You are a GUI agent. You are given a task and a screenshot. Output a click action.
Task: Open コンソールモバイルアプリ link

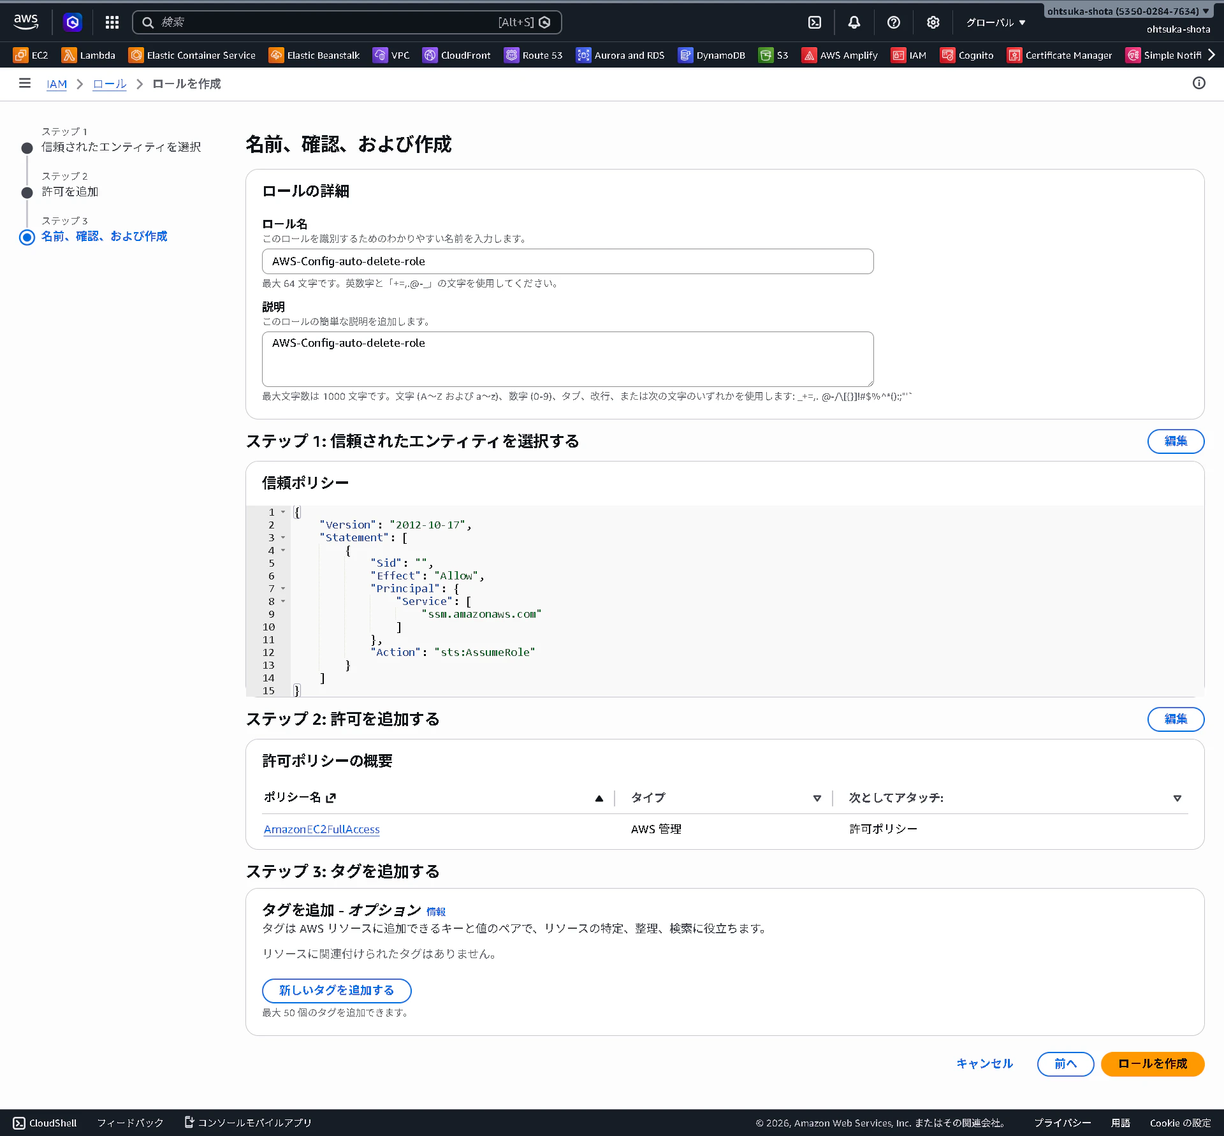tap(248, 1123)
